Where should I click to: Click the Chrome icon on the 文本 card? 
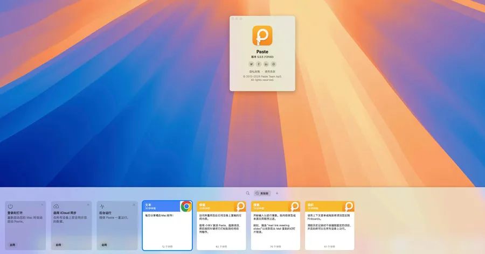[186, 207]
